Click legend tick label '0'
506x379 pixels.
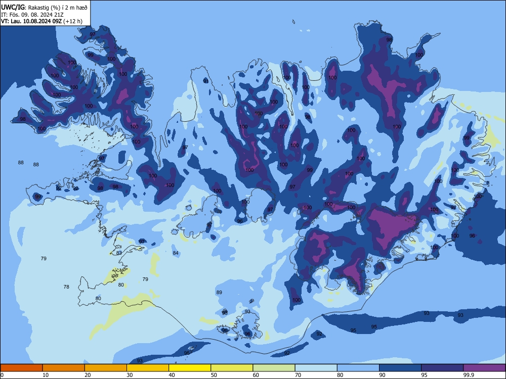[2, 375]
